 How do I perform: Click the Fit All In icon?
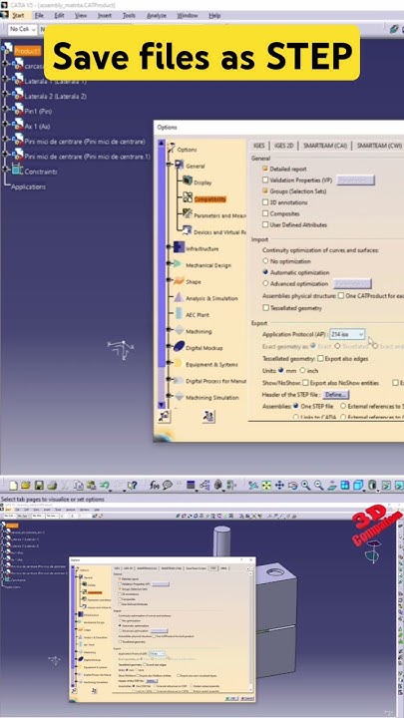click(x=266, y=485)
